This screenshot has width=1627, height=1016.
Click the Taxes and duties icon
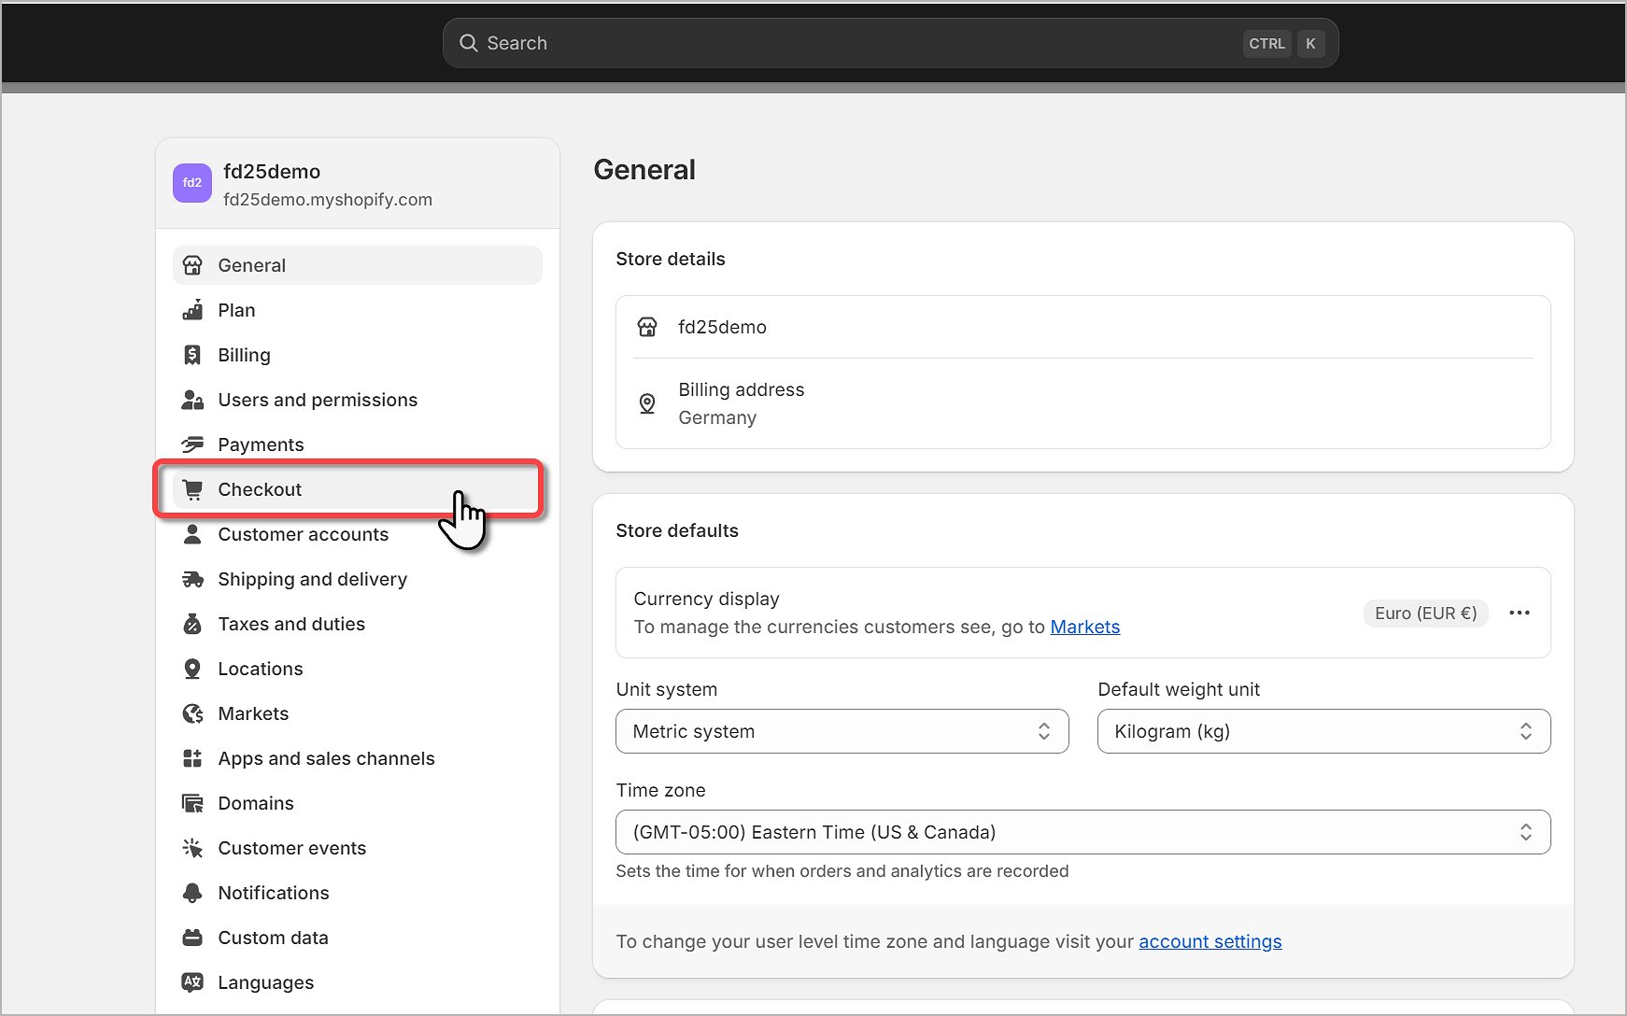pyautogui.click(x=192, y=624)
